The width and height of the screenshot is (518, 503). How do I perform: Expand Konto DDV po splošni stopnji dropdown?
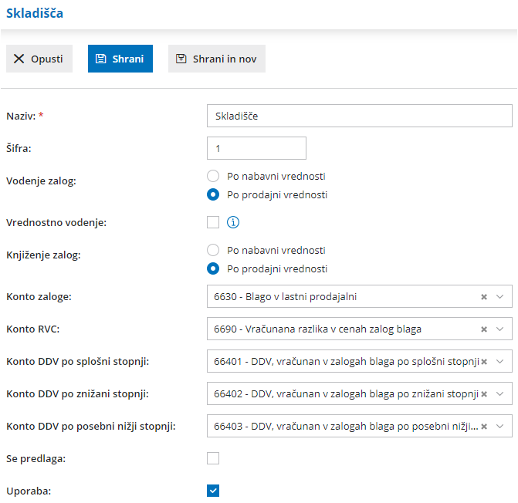pos(500,362)
